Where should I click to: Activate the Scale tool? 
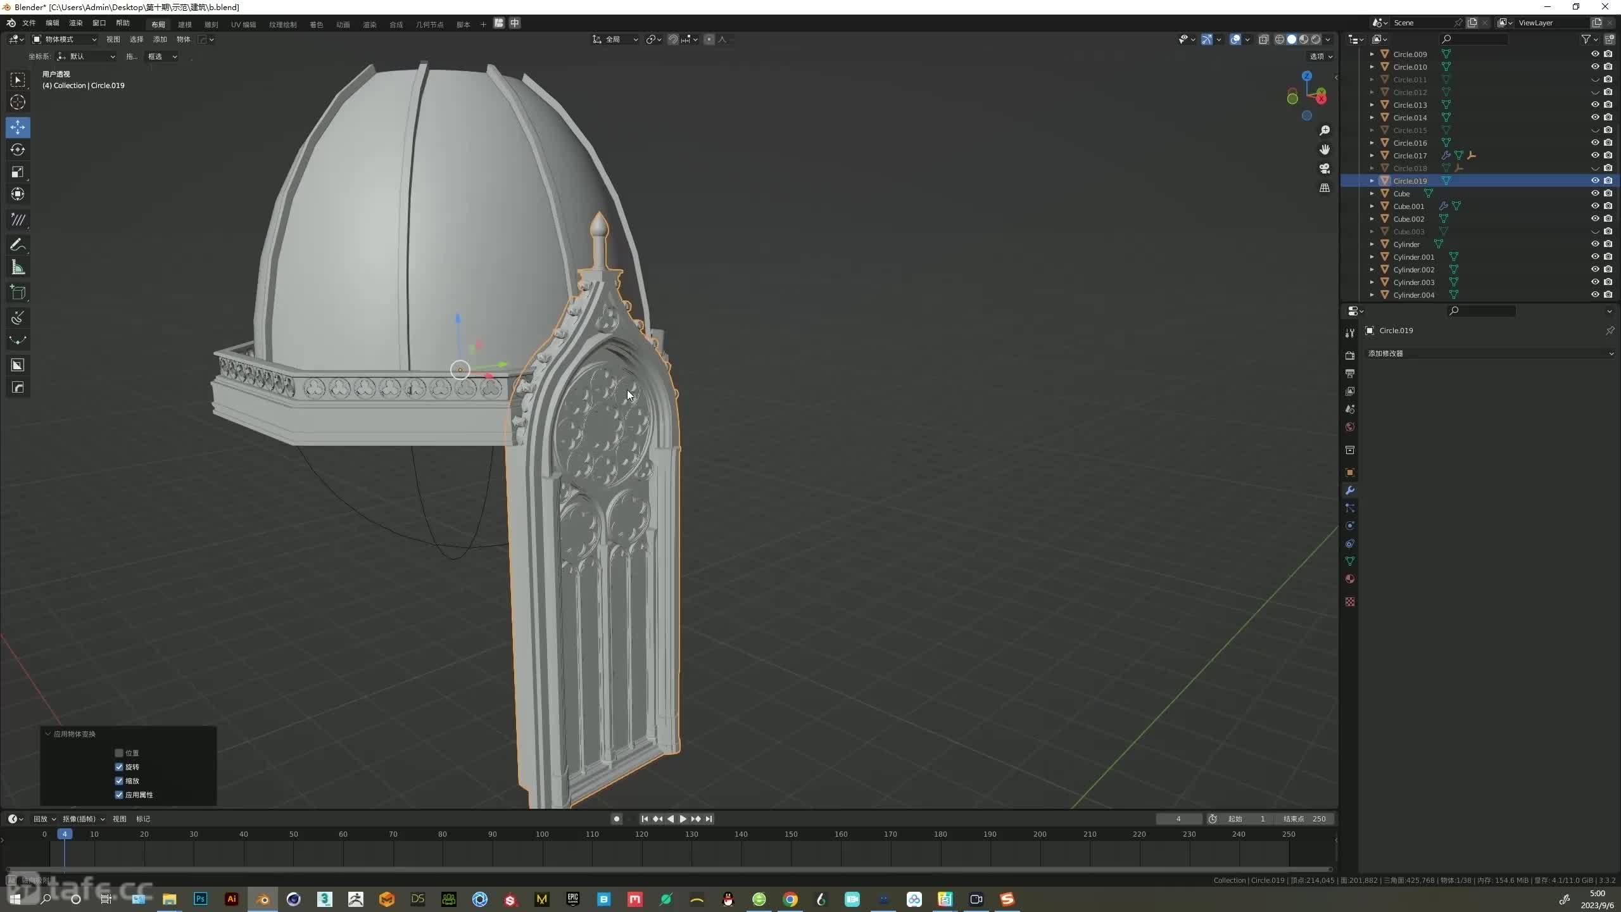(18, 172)
